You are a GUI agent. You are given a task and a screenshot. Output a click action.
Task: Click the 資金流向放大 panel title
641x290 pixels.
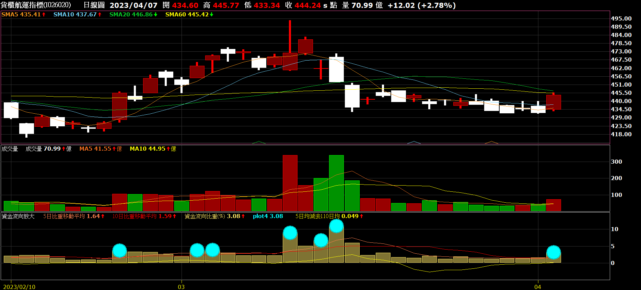click(x=18, y=216)
